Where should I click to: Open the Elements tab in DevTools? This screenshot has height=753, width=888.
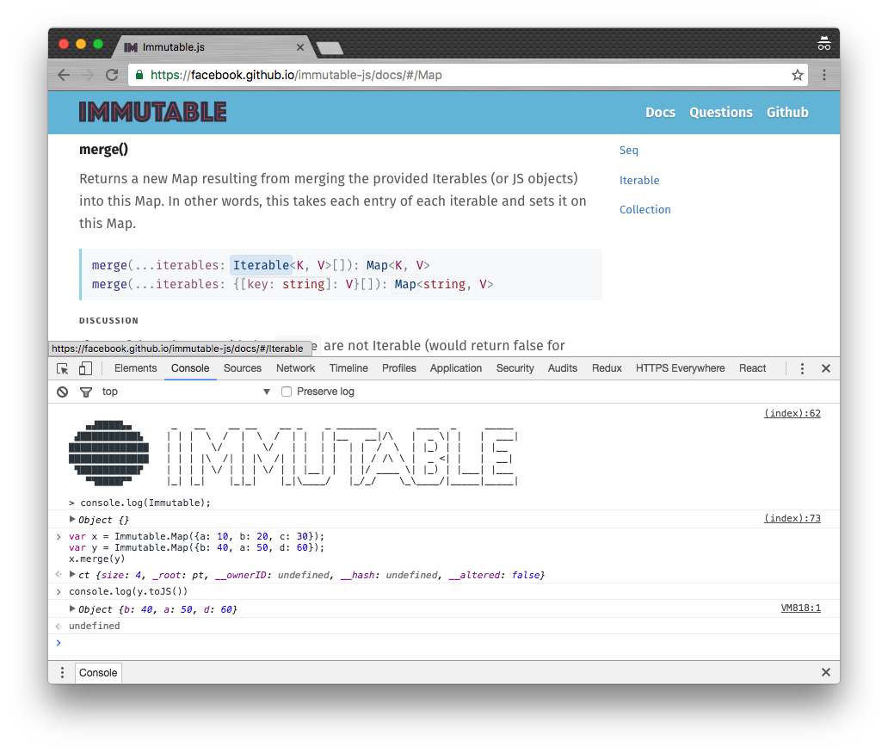coord(135,368)
